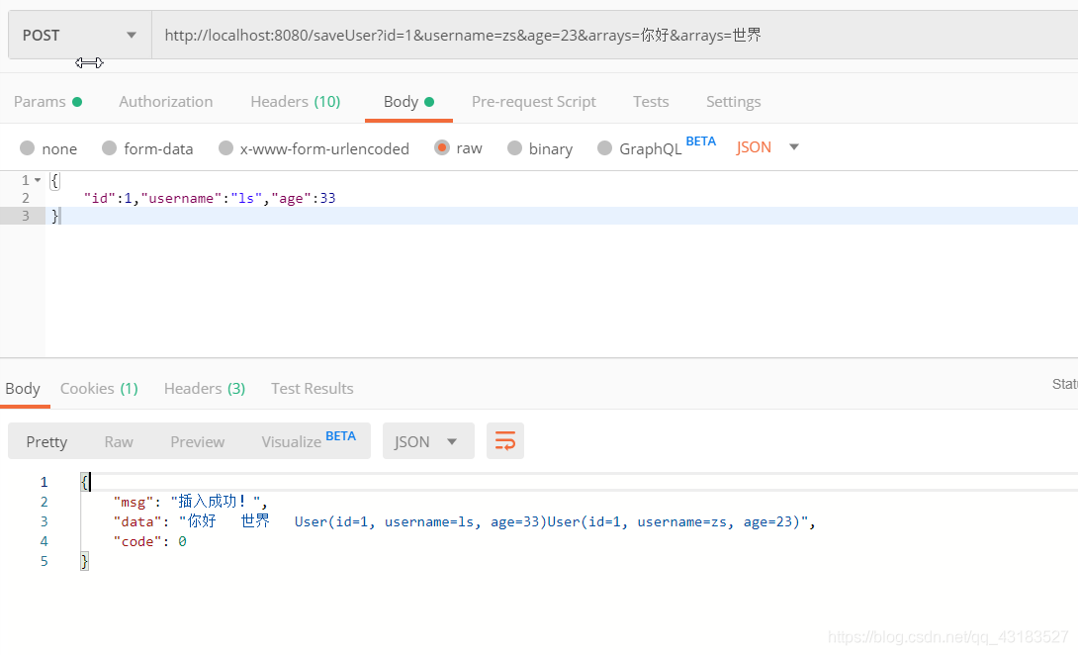Click the request URL input field

click(x=614, y=35)
